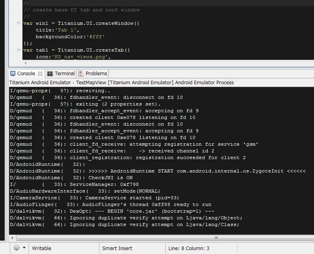Click the 'CheckJNI is ON' console line
314x254 pixels.
click(110, 178)
